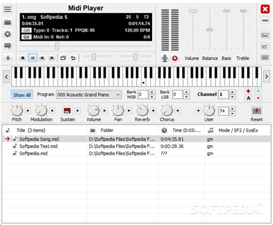Image resolution: width=273 pixels, height=225 pixels.
Task: Skip to previous track
Action: [x=42, y=58]
